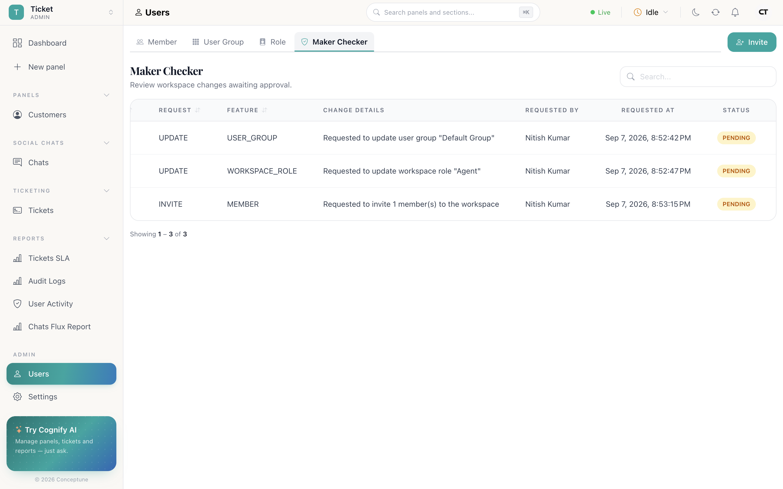Screen dimensions: 783x489
Task: Click the Live status indicator
Action: click(600, 12)
